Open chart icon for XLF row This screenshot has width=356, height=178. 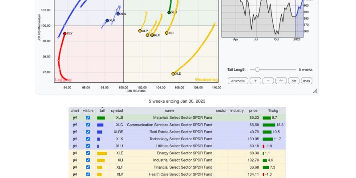pos(75,167)
